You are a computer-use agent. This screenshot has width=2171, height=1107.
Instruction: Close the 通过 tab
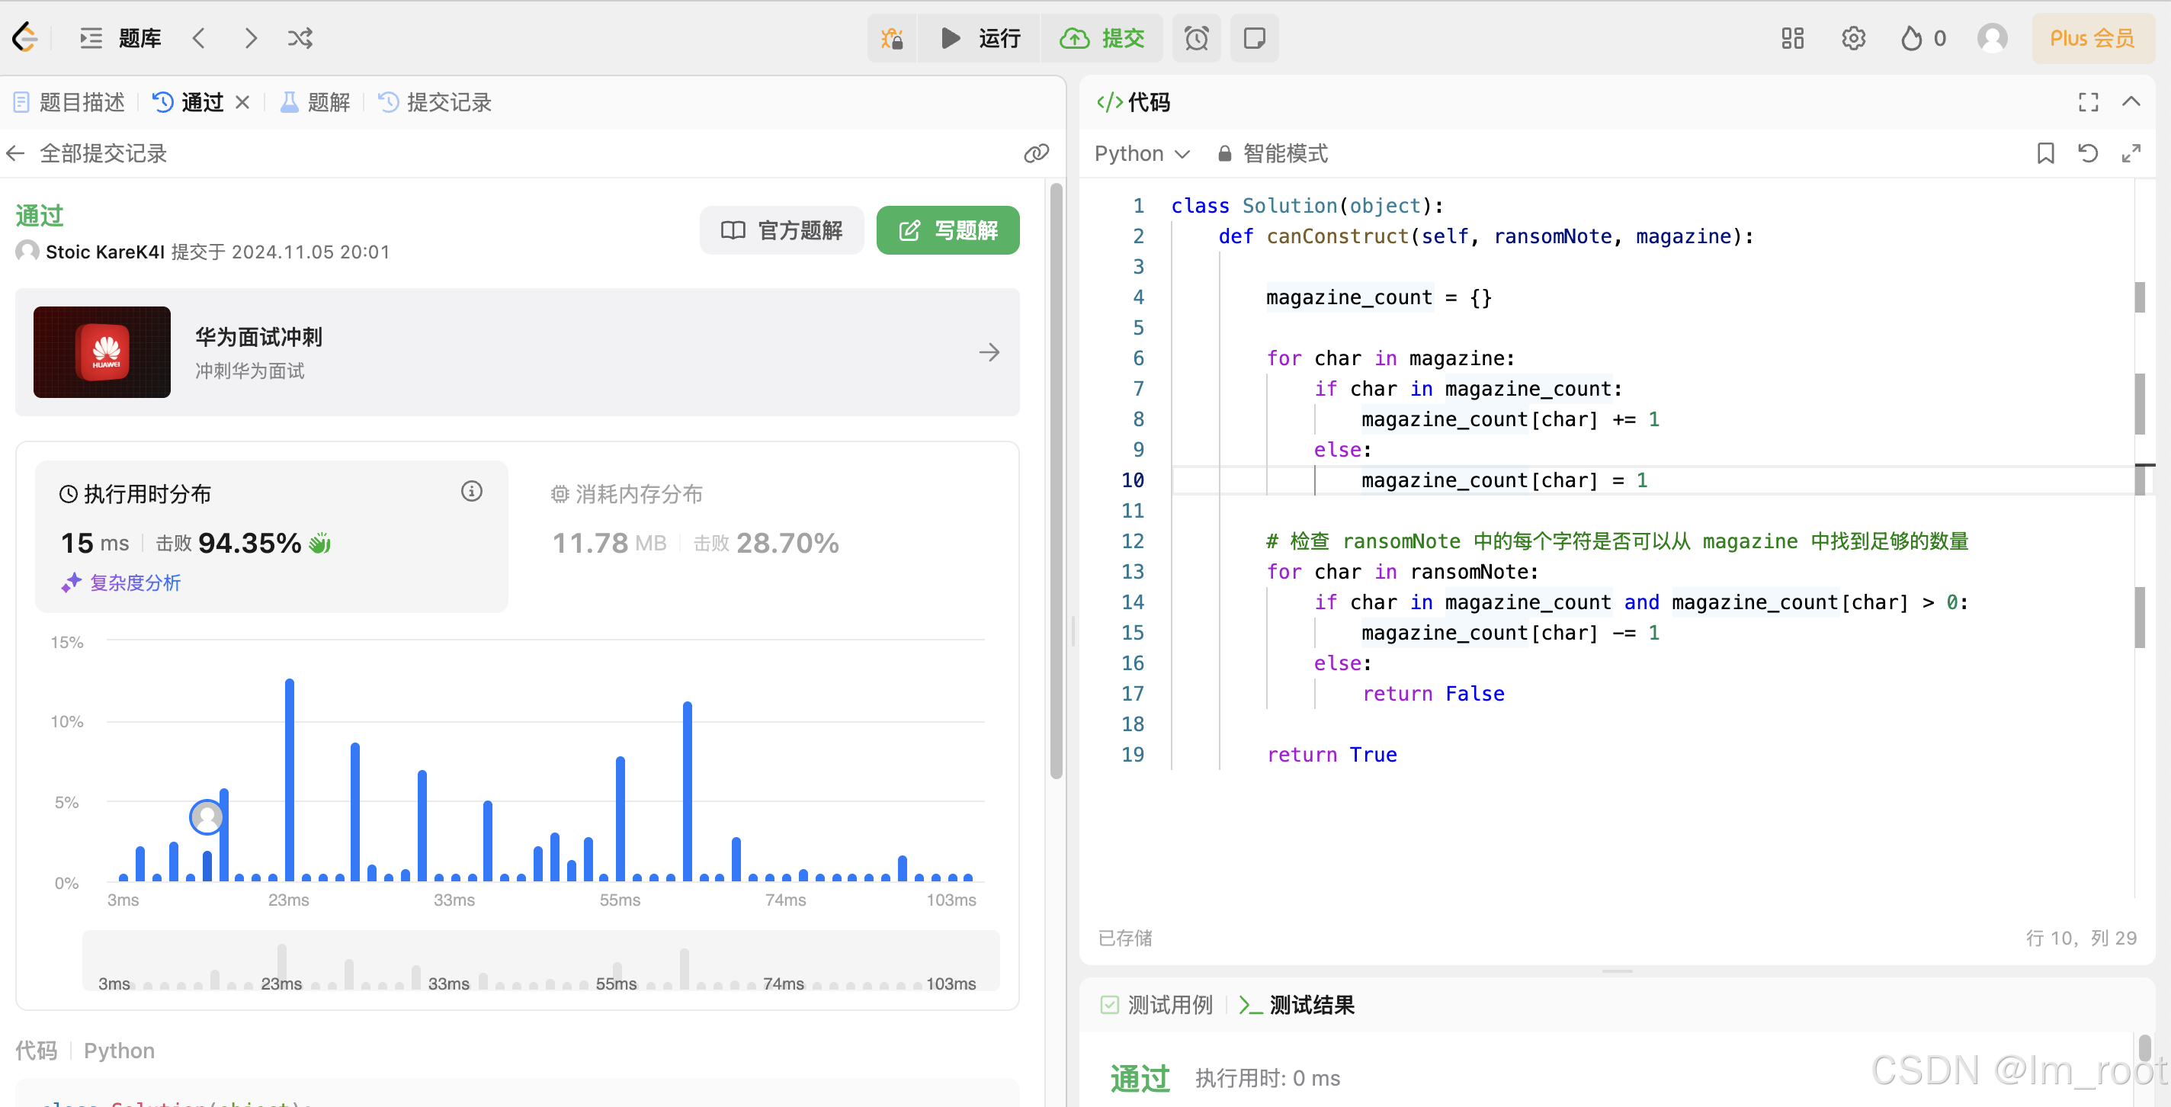(242, 102)
